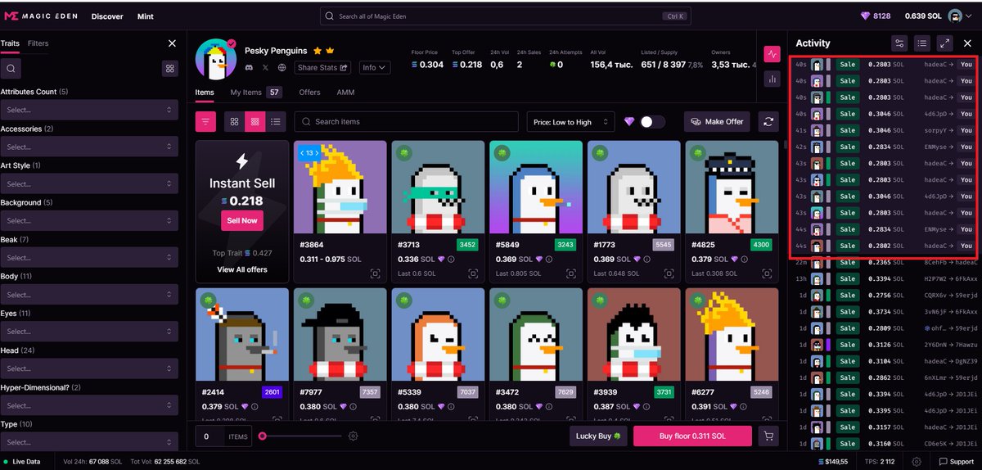Expand the account menu chevron
Screen dimensions: 982x470
pyautogui.click(x=970, y=16)
